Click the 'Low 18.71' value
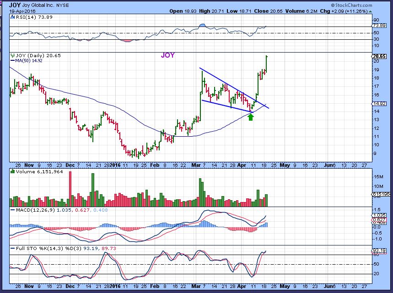This screenshot has height=293, width=393. point(239,11)
